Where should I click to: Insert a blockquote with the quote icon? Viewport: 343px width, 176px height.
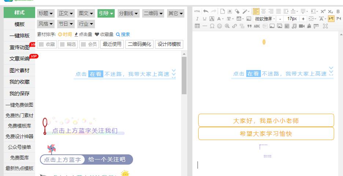249,26
